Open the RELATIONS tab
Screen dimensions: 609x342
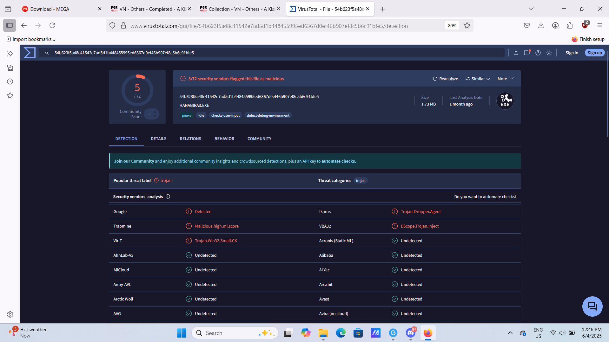click(190, 139)
